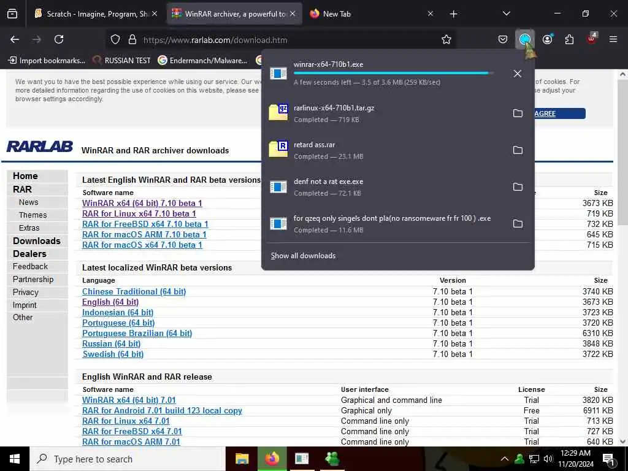Open the Privacy sidebar item
The height and width of the screenshot is (471, 628).
point(26,293)
